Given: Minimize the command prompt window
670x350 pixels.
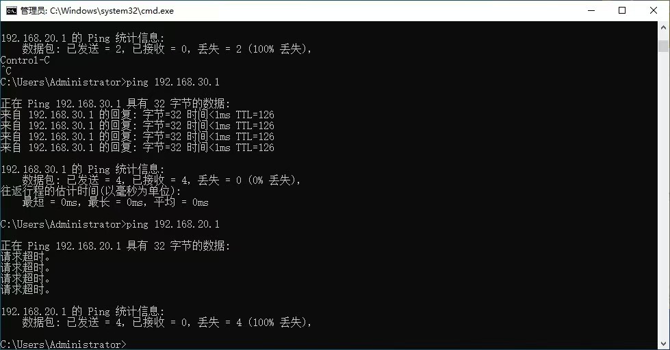Looking at the screenshot, I should point(590,10).
